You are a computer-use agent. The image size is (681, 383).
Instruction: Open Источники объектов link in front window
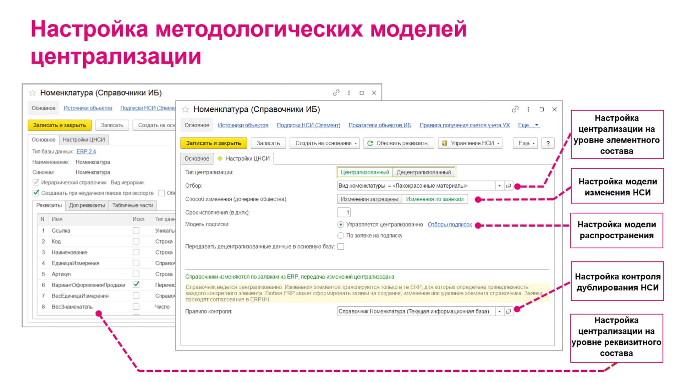pos(243,125)
